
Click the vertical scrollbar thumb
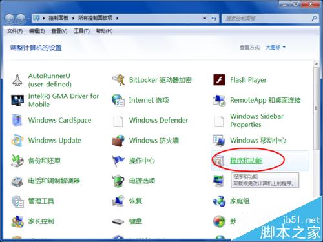point(316,108)
